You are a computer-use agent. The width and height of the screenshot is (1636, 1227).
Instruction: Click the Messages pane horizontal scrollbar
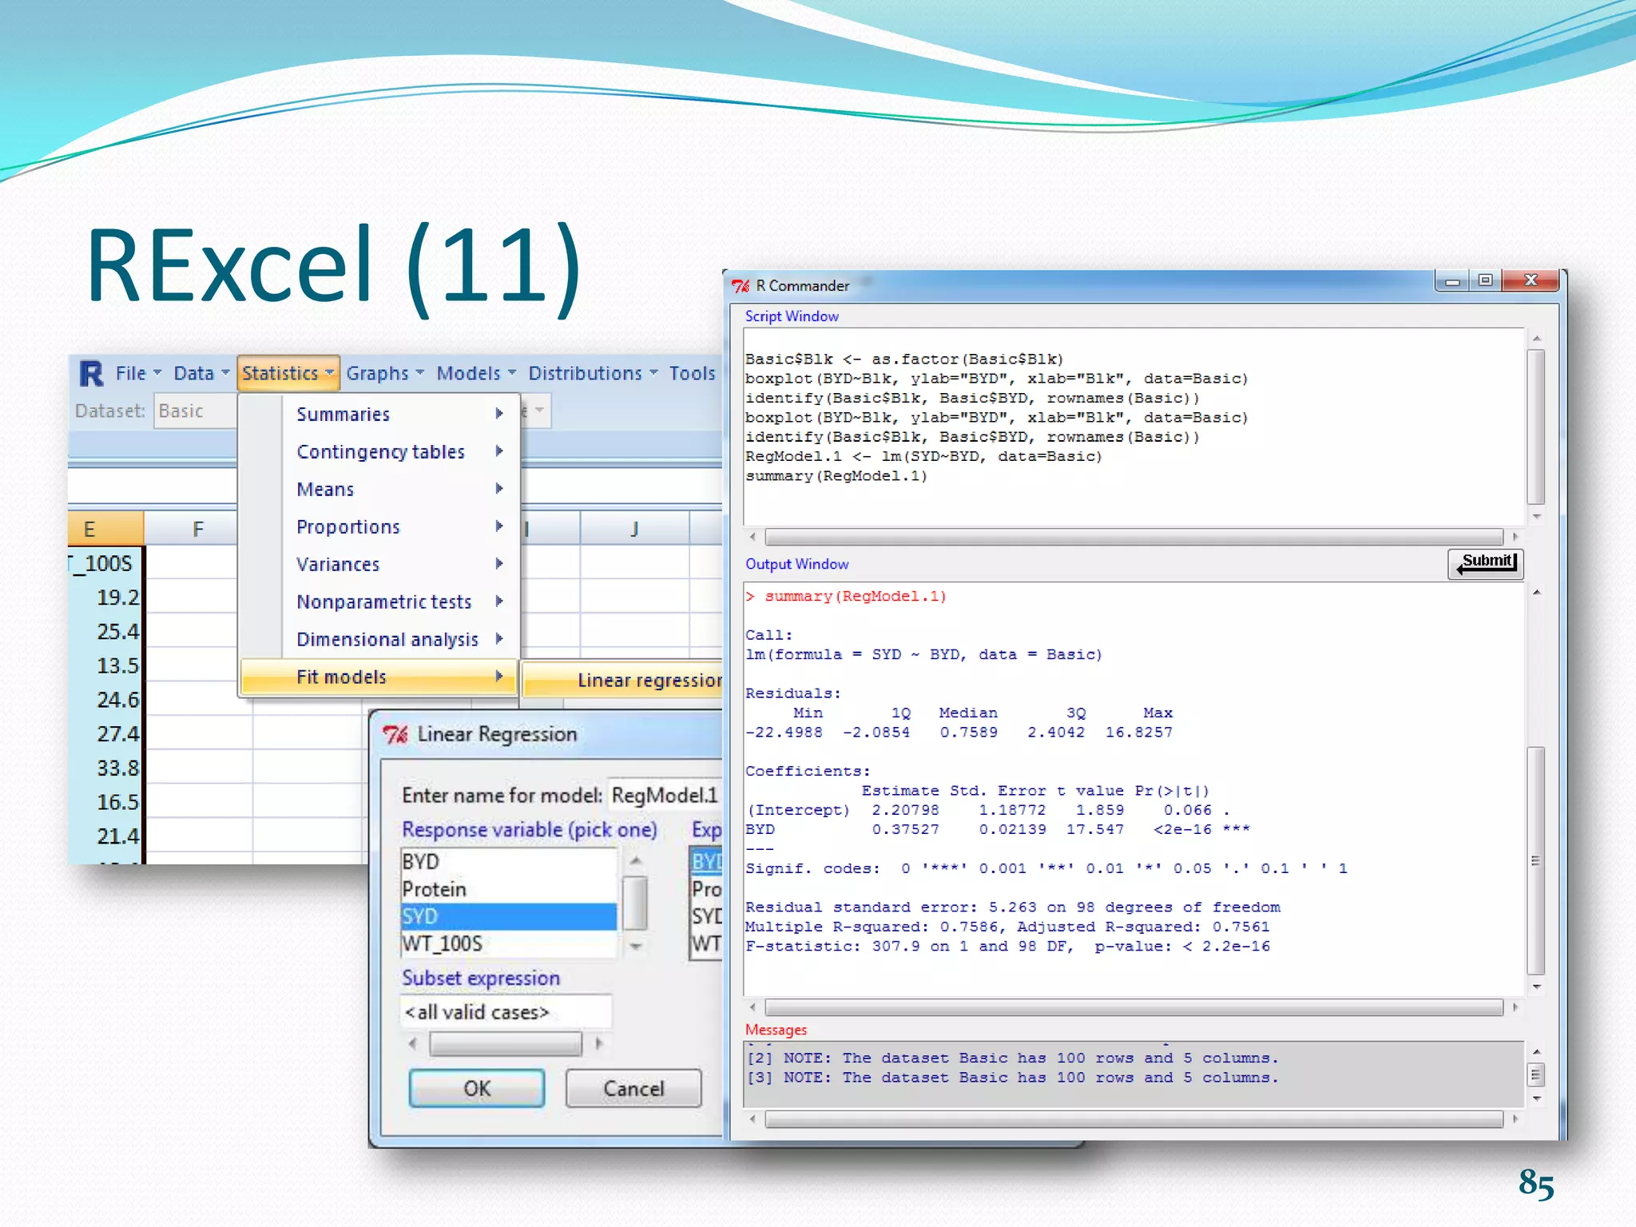pyautogui.click(x=1134, y=1119)
